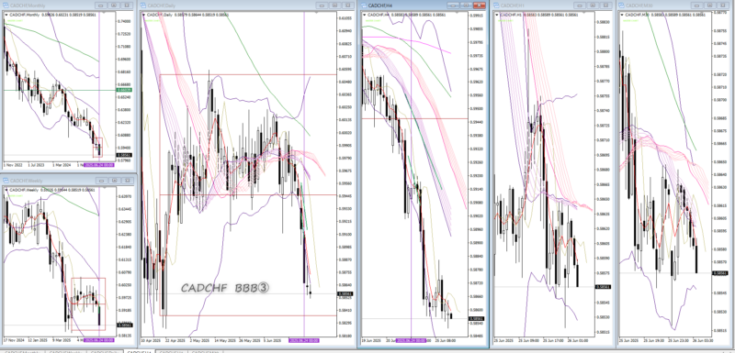
Task: Click purple 2025.06.24 date label on H4 chart
Action: pyautogui.click(x=411, y=340)
